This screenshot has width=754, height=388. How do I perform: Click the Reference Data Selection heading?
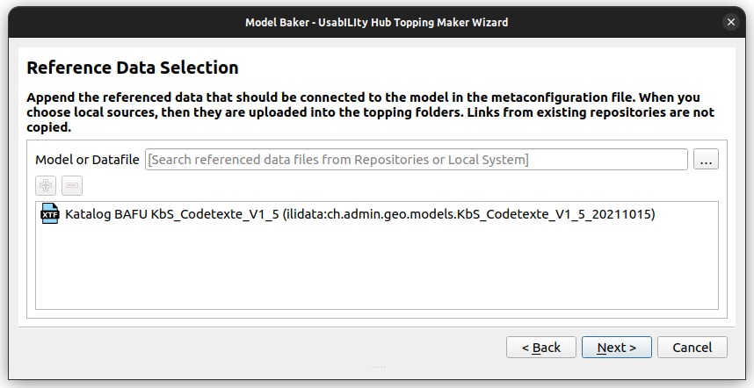133,68
